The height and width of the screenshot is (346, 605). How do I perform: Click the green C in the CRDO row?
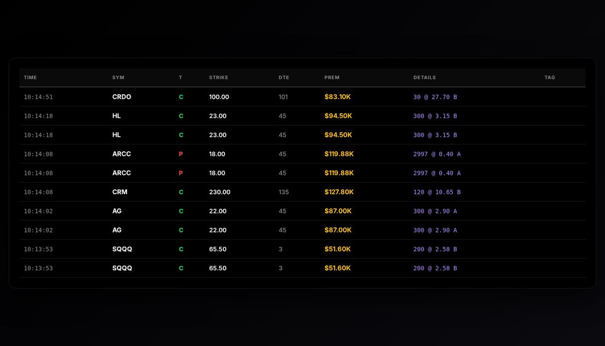(x=181, y=97)
